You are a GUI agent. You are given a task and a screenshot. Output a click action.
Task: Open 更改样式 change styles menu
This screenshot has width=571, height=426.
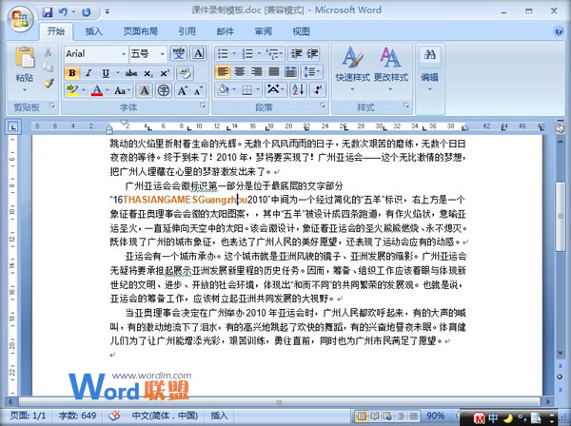391,68
